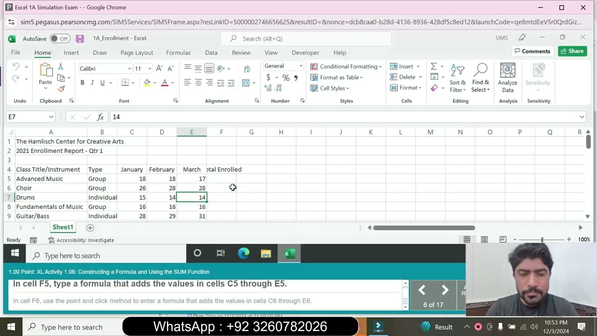The width and height of the screenshot is (597, 336).
Task: Expand the Conditional Formatting menu
Action: point(346,66)
